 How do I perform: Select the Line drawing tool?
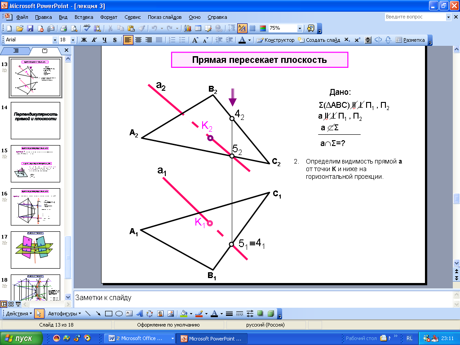88,314
